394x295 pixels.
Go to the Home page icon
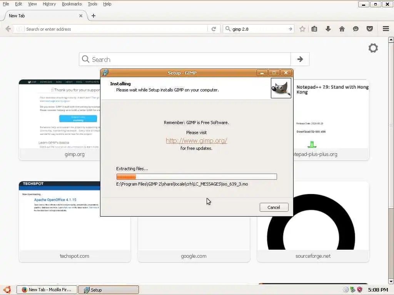click(342, 29)
